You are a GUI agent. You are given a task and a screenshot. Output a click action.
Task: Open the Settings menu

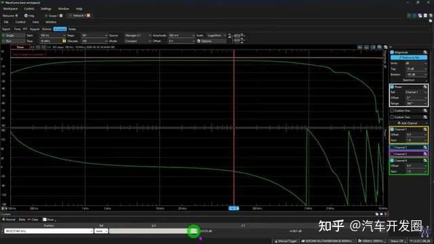pyautogui.click(x=46, y=9)
